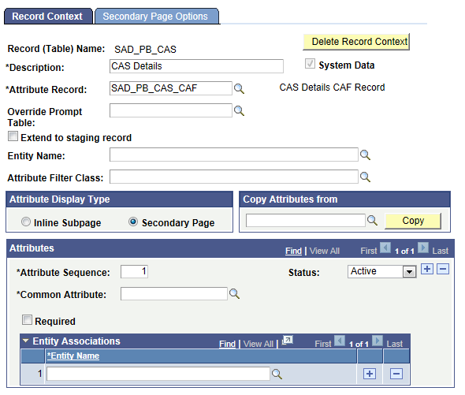Show previous row arrow in Entity Associations
The height and width of the screenshot is (395, 465).
click(x=340, y=341)
